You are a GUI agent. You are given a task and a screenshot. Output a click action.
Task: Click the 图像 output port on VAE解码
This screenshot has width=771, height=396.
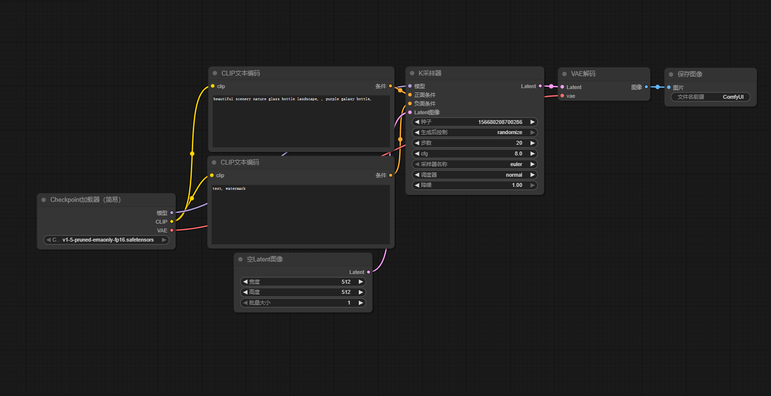646,87
